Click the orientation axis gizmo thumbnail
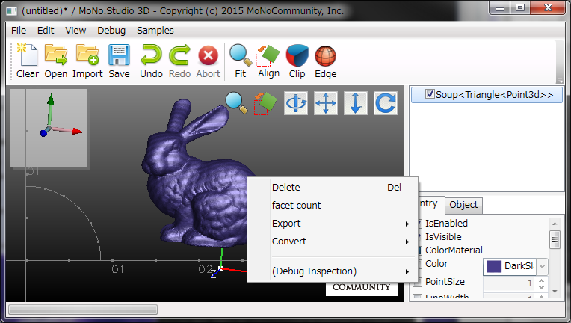Viewport: 571px width, 323px height. 49,128
